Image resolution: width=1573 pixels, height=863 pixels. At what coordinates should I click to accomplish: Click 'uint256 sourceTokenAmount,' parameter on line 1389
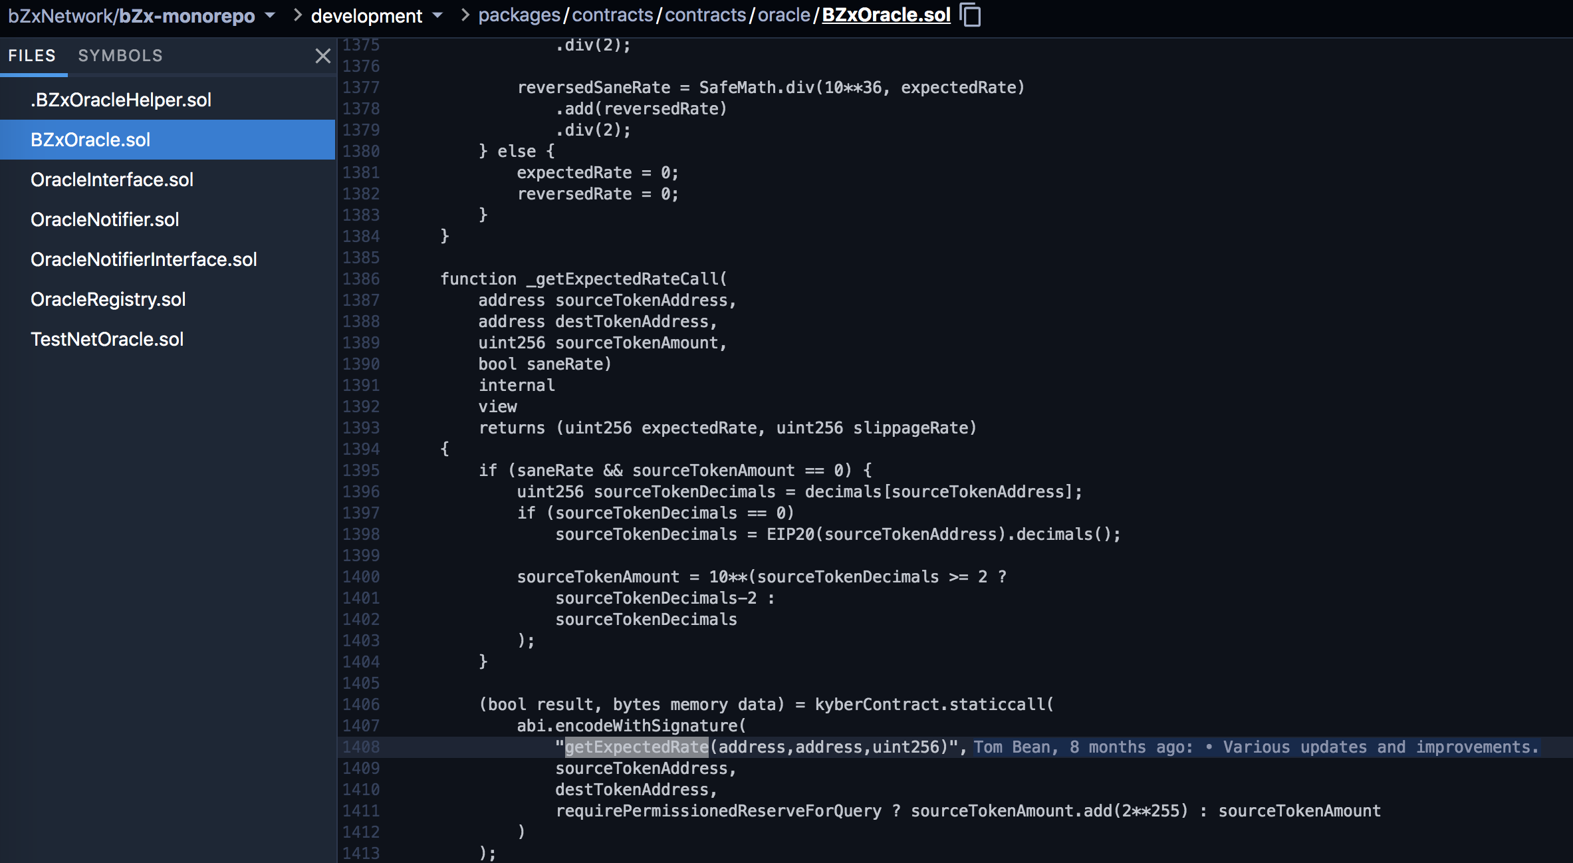tap(602, 343)
